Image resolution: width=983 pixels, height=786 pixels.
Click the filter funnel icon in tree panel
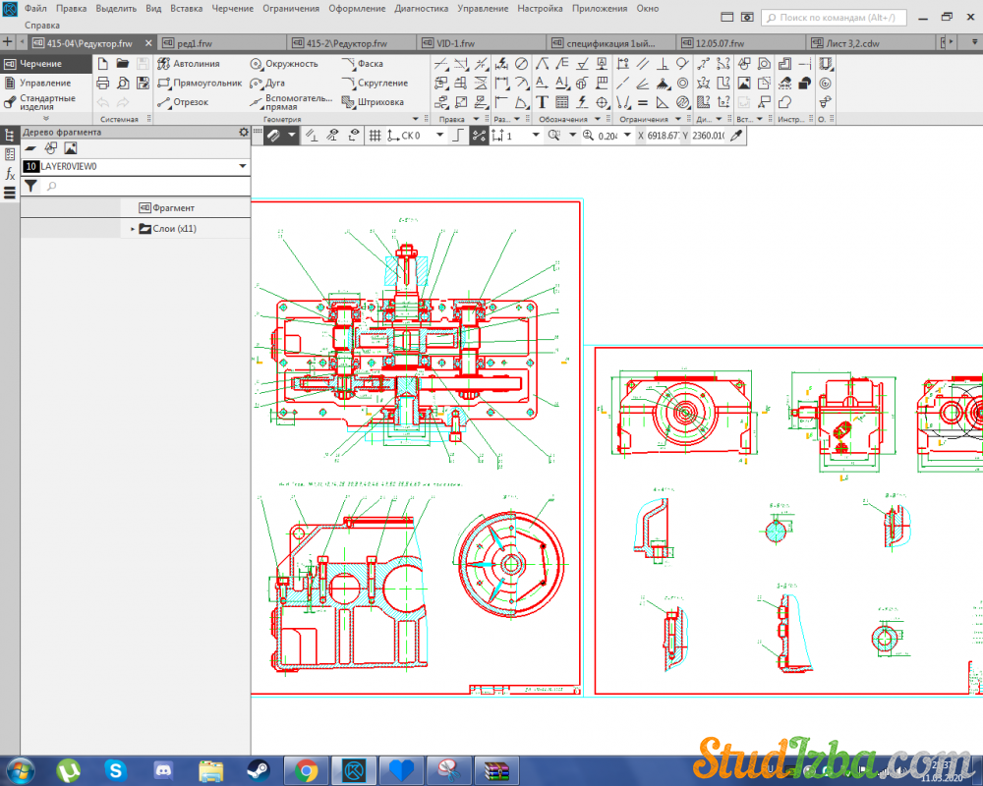click(30, 186)
